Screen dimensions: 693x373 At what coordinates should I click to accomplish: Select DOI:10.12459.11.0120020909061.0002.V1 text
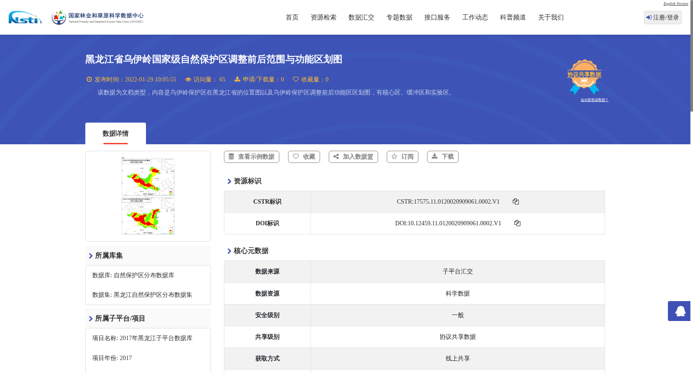click(448, 223)
